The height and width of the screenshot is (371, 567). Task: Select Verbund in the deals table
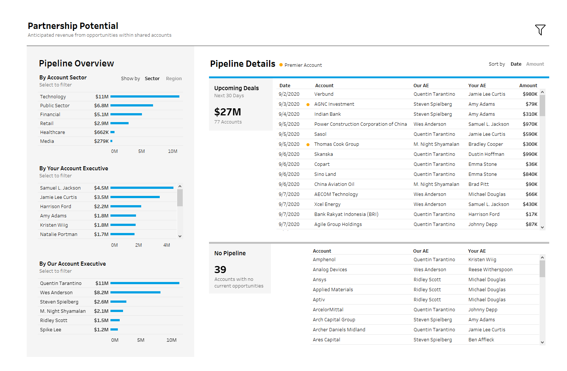(x=324, y=94)
